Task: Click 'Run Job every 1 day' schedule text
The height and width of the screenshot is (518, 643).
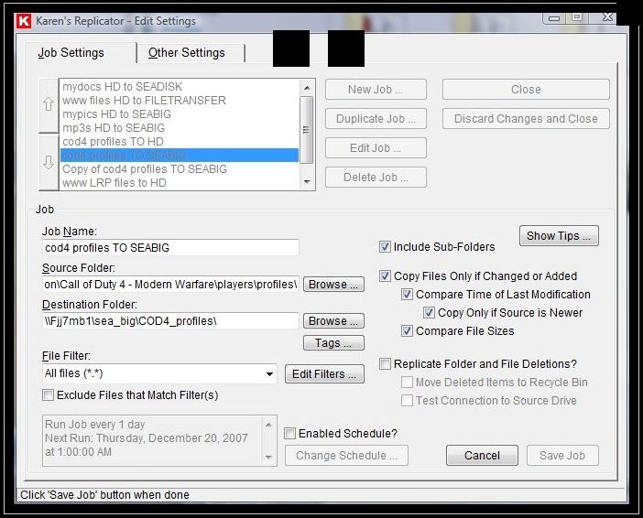Action: pyautogui.click(x=94, y=425)
